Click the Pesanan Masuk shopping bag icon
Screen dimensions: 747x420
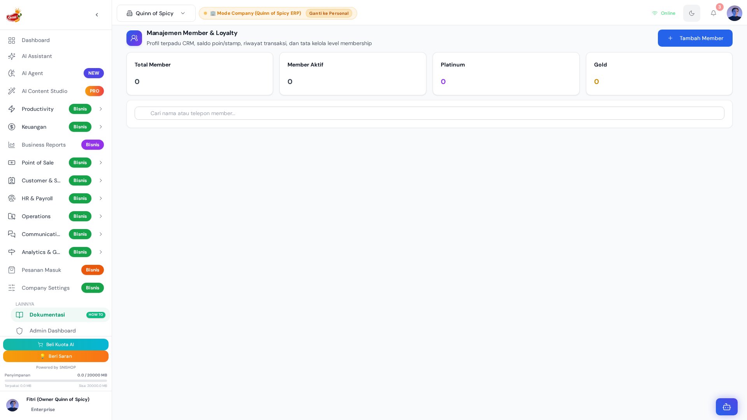click(x=12, y=270)
